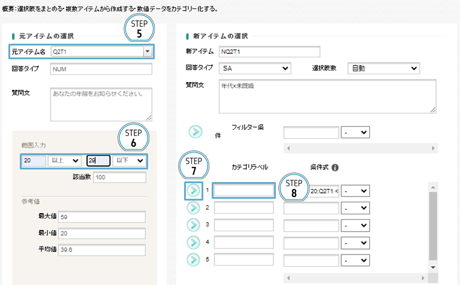Viewport: 460px width, 285px height.
Task: Open the 以上 comparison dropdown
Action: [x=65, y=160]
